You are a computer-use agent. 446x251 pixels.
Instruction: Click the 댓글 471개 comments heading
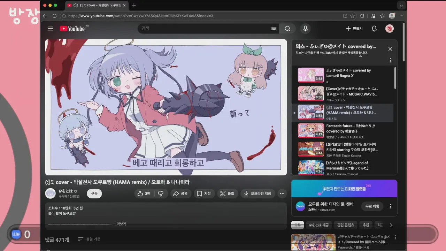point(57,239)
